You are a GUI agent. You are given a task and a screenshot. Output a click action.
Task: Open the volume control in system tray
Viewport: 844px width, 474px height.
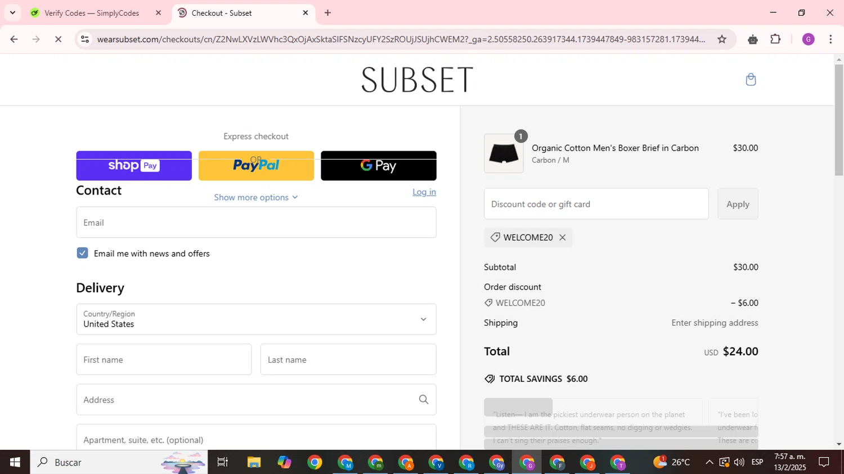point(739,462)
